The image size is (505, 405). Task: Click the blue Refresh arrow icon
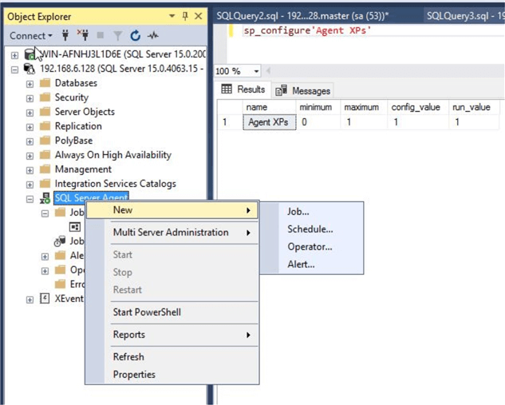click(135, 35)
